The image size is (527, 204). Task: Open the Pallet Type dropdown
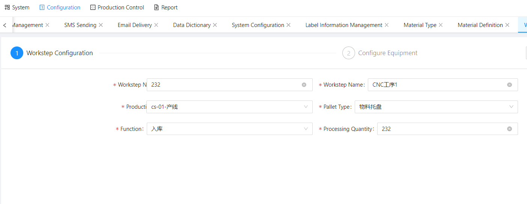click(436, 107)
